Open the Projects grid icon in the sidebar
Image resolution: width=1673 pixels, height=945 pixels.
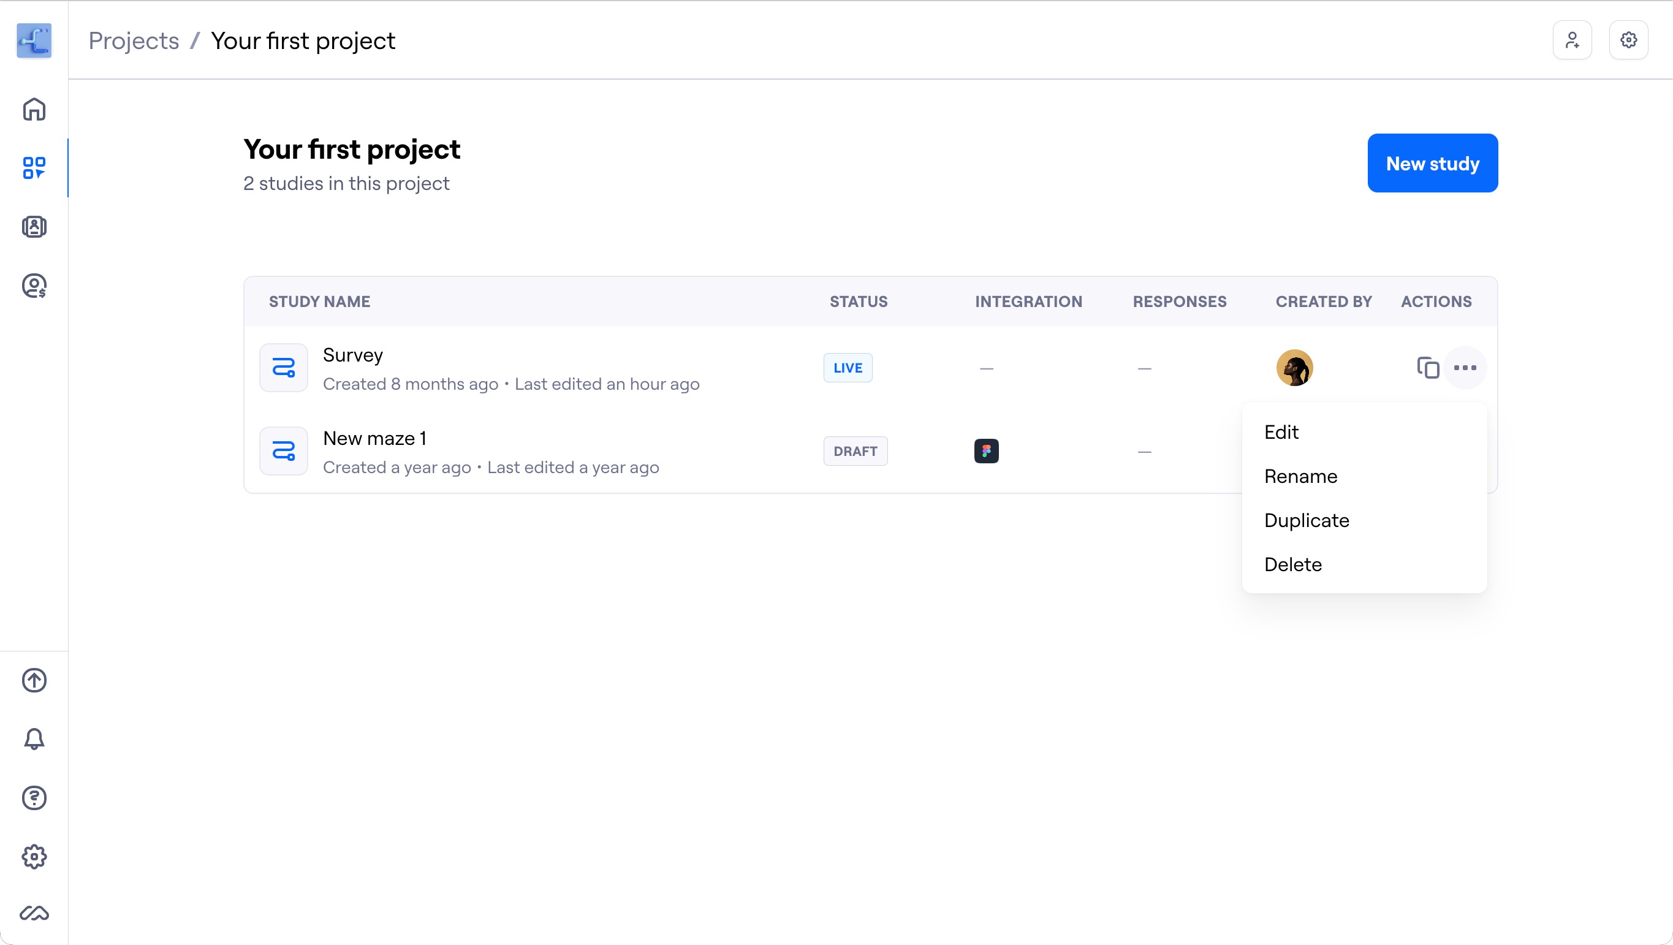34,167
